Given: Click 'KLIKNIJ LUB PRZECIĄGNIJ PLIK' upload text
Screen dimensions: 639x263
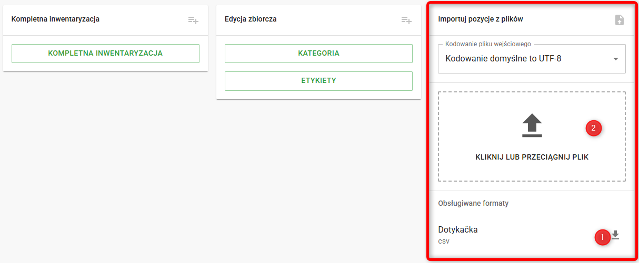Looking at the screenshot, I should (532, 157).
